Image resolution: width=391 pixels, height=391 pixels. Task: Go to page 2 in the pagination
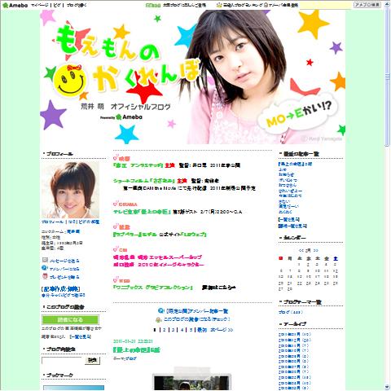click(x=165, y=330)
